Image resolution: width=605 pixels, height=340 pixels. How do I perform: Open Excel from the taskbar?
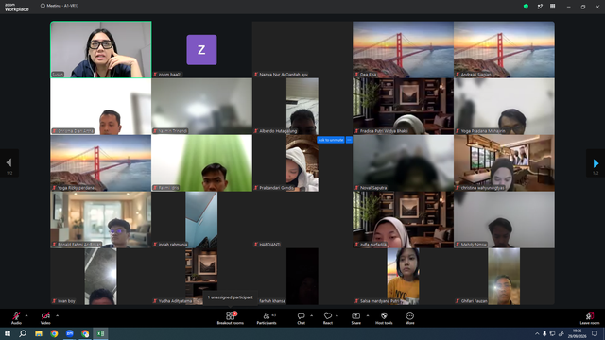click(x=100, y=333)
